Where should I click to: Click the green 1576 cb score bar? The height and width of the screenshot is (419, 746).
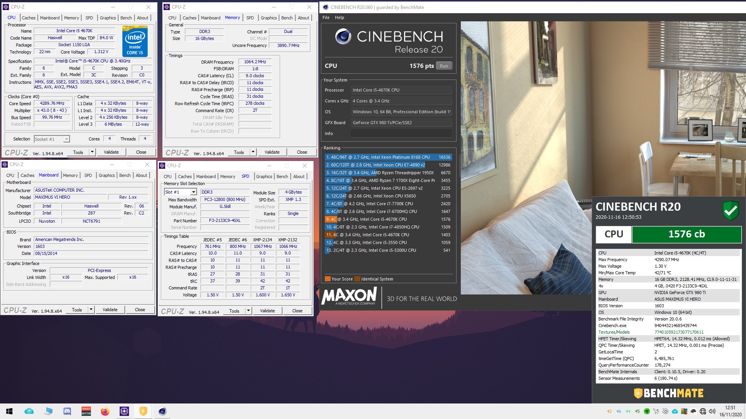pos(687,234)
